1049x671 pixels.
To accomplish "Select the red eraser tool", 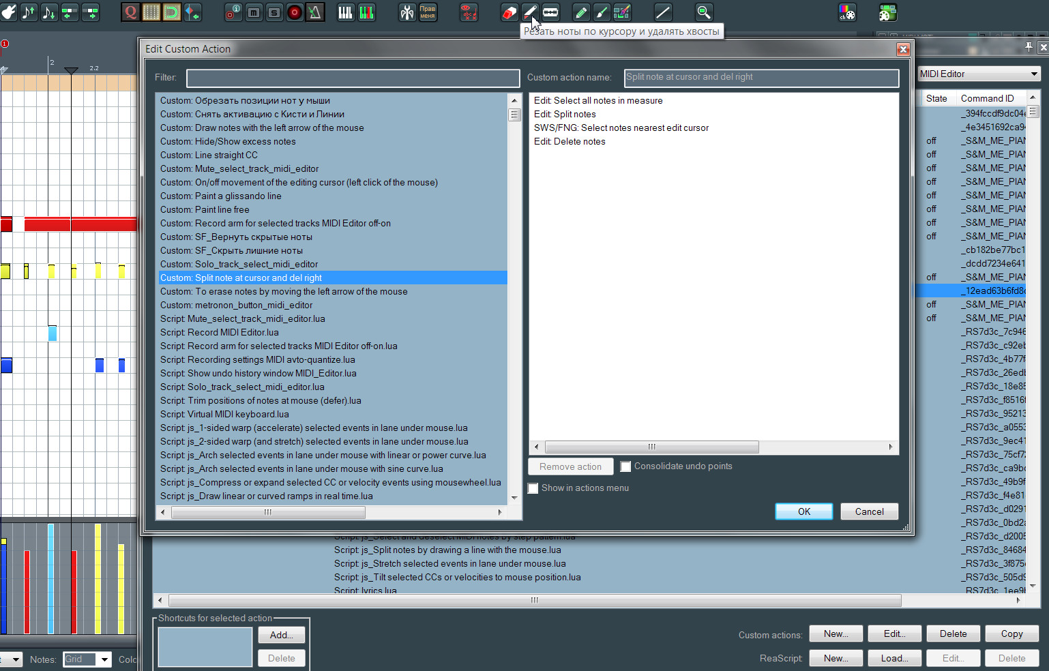I will pyautogui.click(x=509, y=12).
